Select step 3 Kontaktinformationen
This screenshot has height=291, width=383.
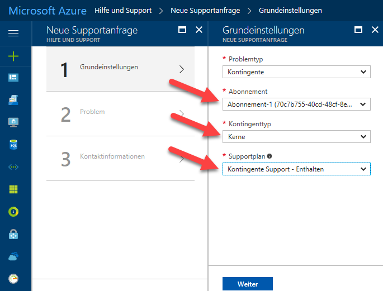click(120, 159)
